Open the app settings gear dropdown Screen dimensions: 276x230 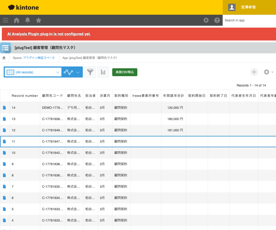coord(268,72)
